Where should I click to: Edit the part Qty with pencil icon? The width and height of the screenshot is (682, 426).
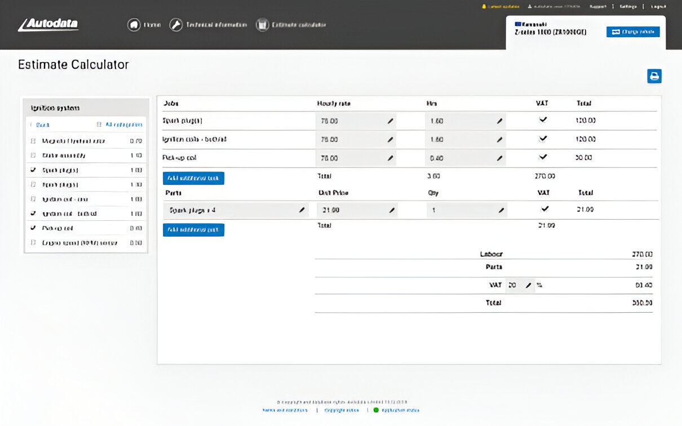pyautogui.click(x=501, y=210)
